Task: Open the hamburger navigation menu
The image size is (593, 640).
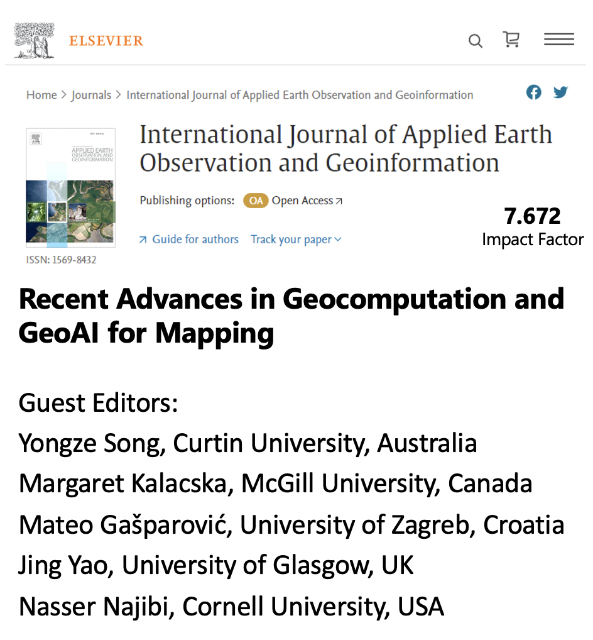Action: 558,40
